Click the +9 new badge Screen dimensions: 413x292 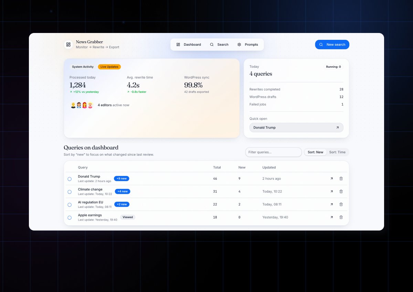pyautogui.click(x=121, y=179)
